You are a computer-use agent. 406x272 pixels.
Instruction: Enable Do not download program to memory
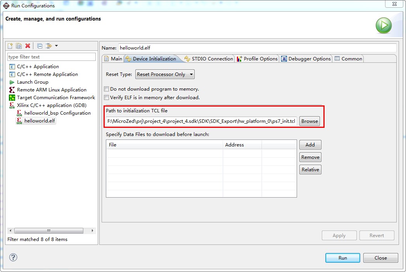click(106, 89)
